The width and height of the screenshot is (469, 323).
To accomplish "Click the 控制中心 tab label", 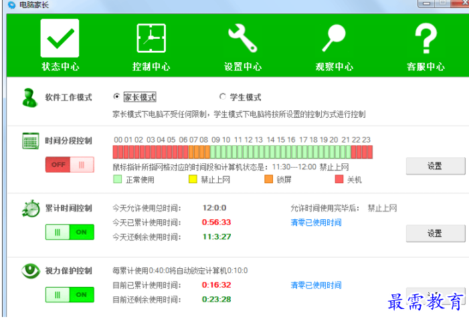I will click(151, 66).
